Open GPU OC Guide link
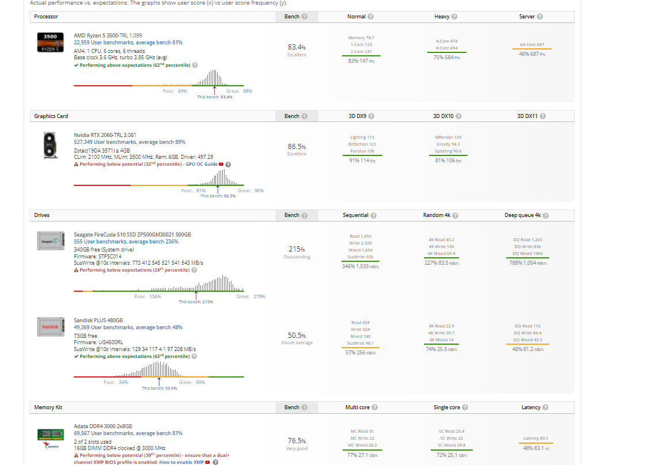 202,164
